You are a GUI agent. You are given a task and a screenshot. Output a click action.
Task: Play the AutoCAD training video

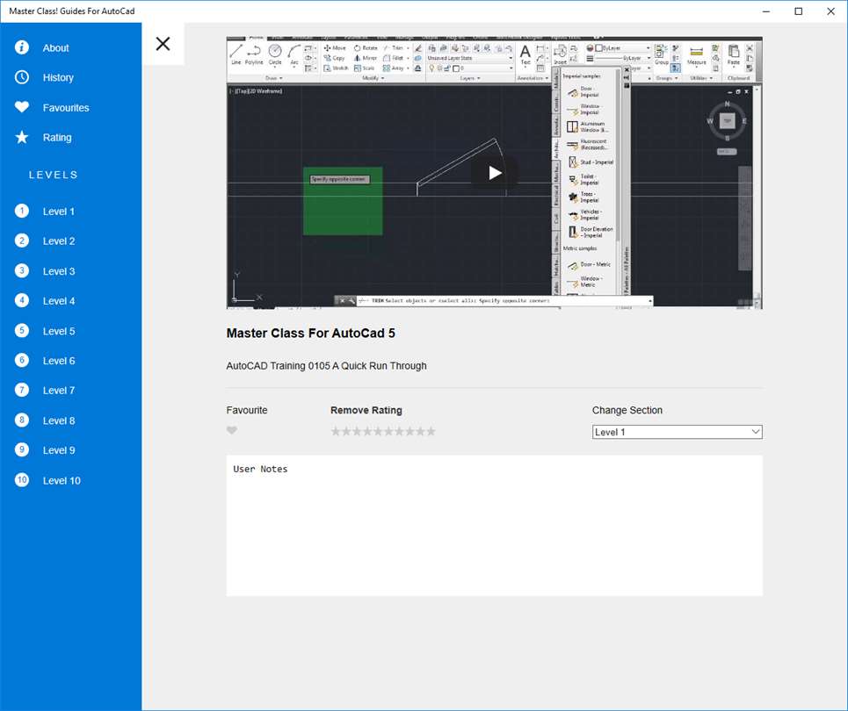pos(495,173)
